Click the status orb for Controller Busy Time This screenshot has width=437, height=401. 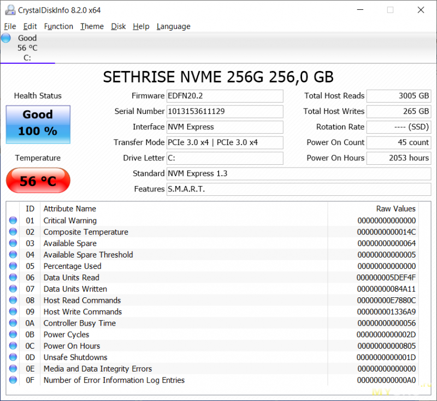click(x=13, y=323)
